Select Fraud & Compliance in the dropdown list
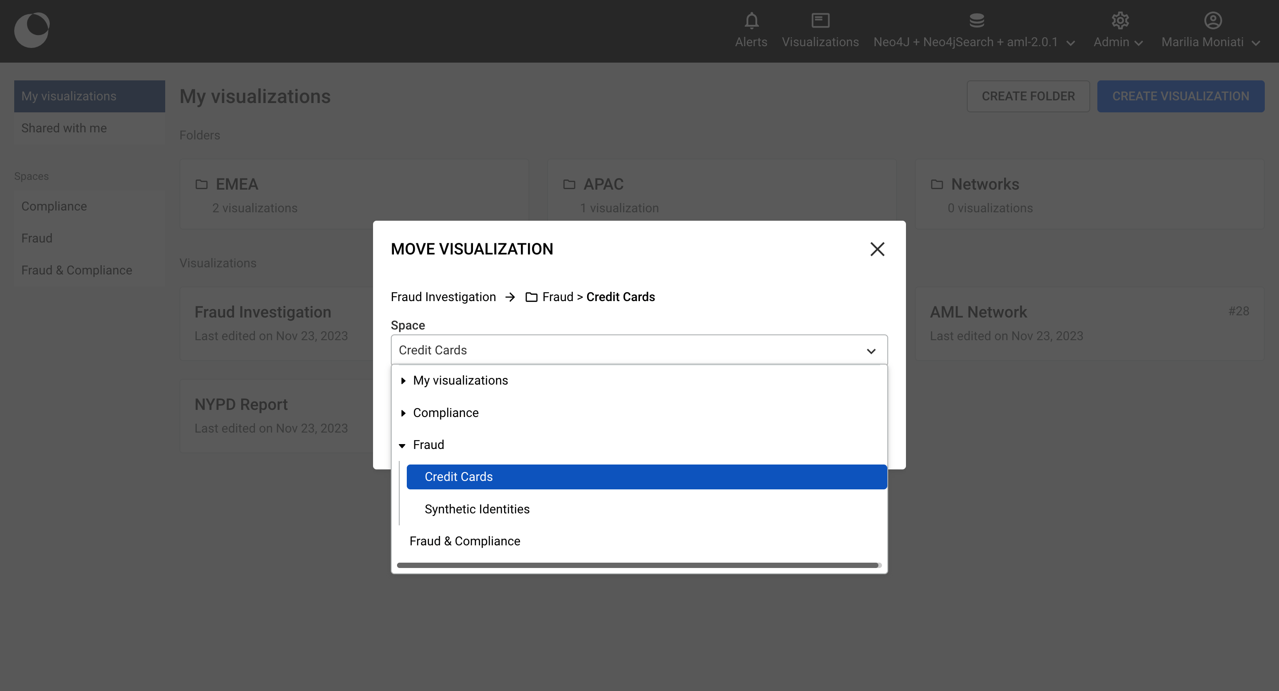 pos(465,541)
